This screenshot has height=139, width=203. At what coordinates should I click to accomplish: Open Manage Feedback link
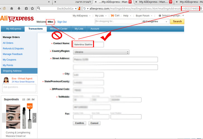tap(13, 54)
